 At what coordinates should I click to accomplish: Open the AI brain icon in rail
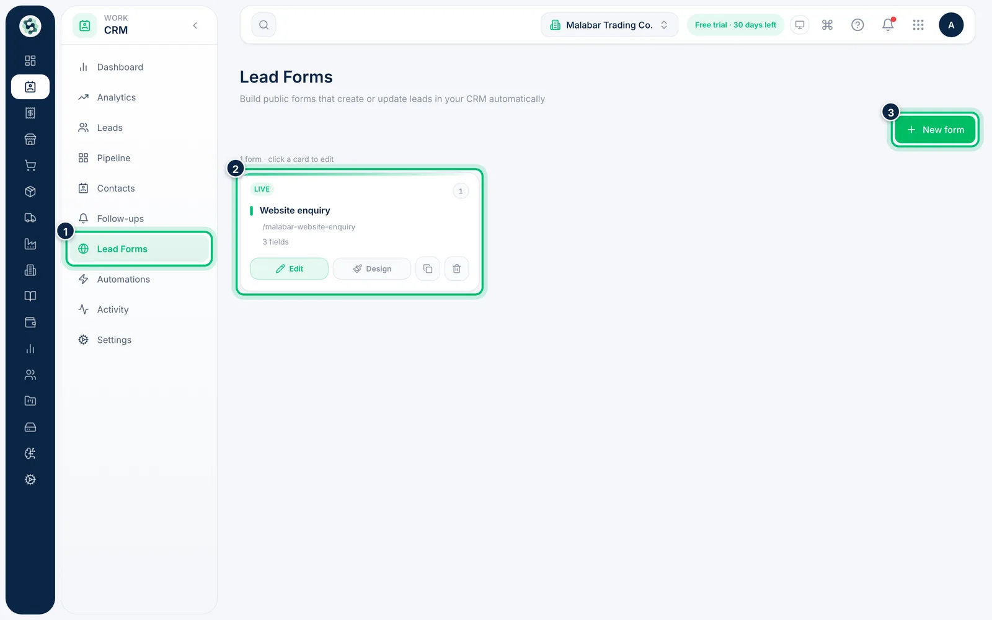tap(30, 453)
